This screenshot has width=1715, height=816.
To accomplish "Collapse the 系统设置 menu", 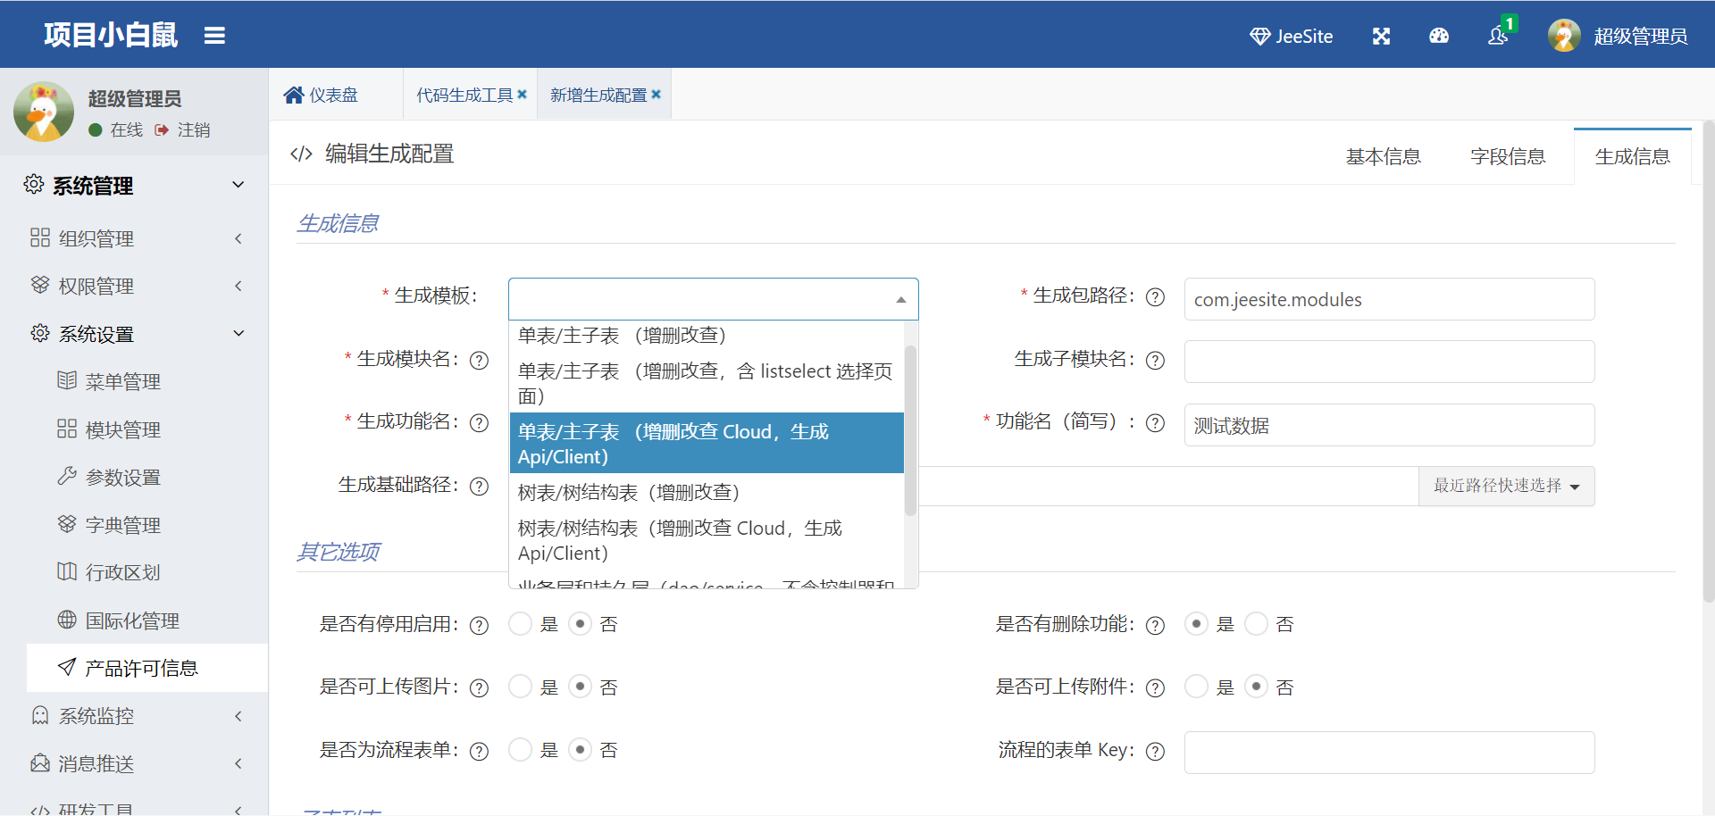I will [x=134, y=334].
